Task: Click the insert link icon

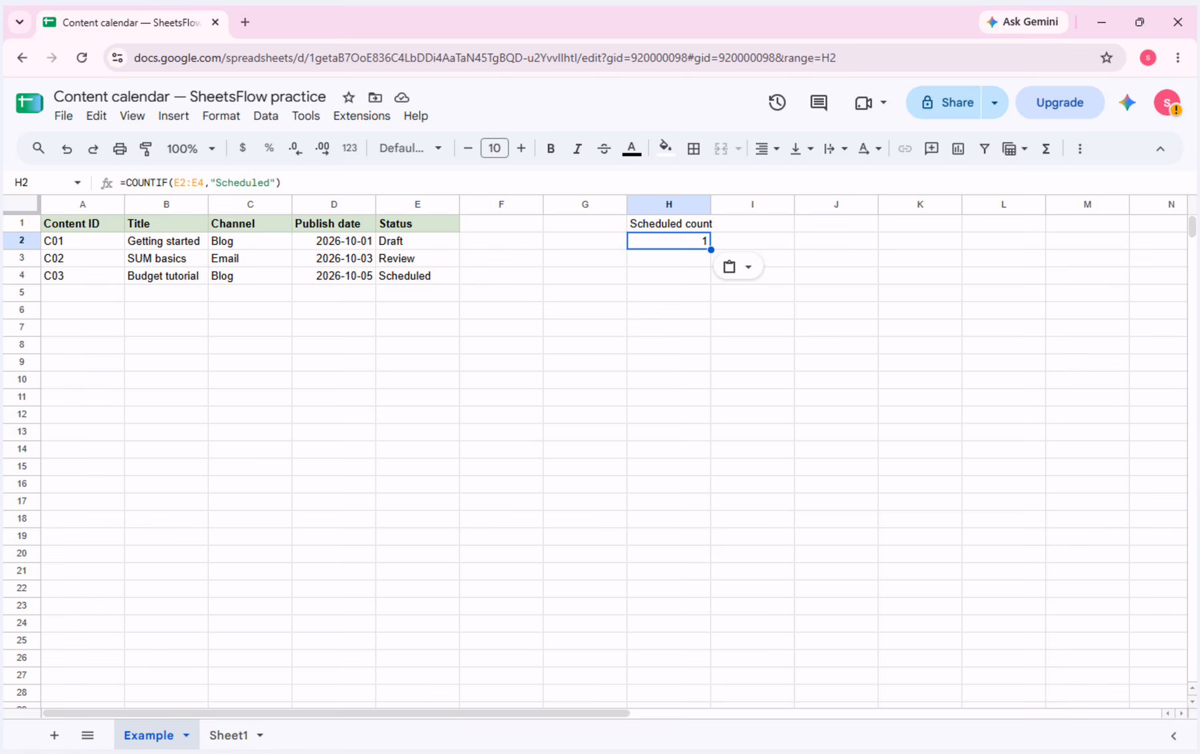Action: [905, 149]
